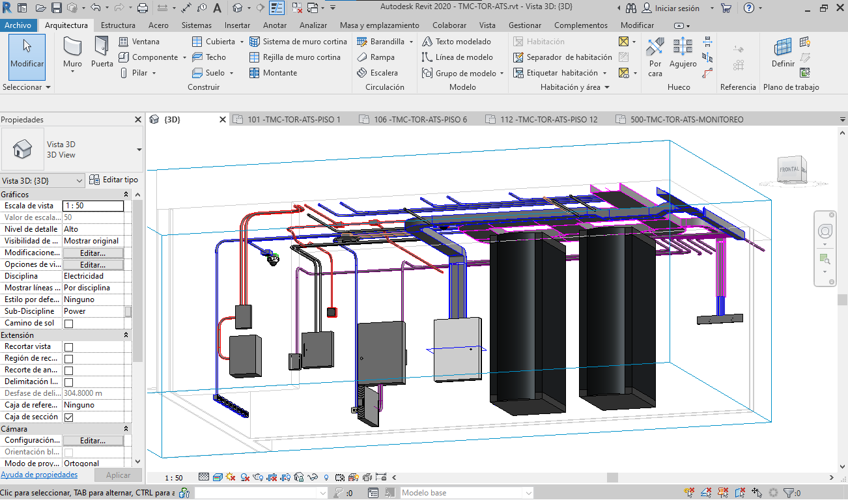Open the Sistemas ribbon tab
Screen dimensions: 848x500
[x=196, y=25]
